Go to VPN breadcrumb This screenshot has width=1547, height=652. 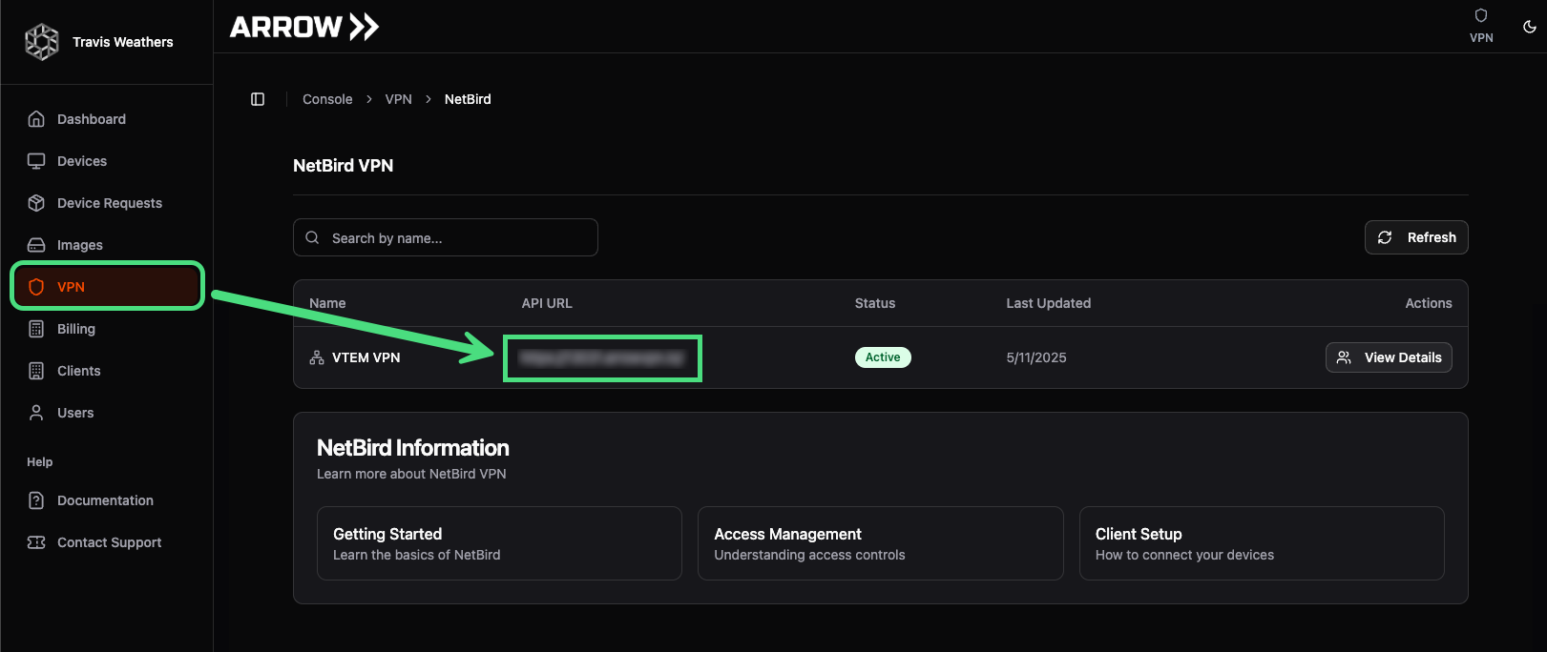click(399, 99)
